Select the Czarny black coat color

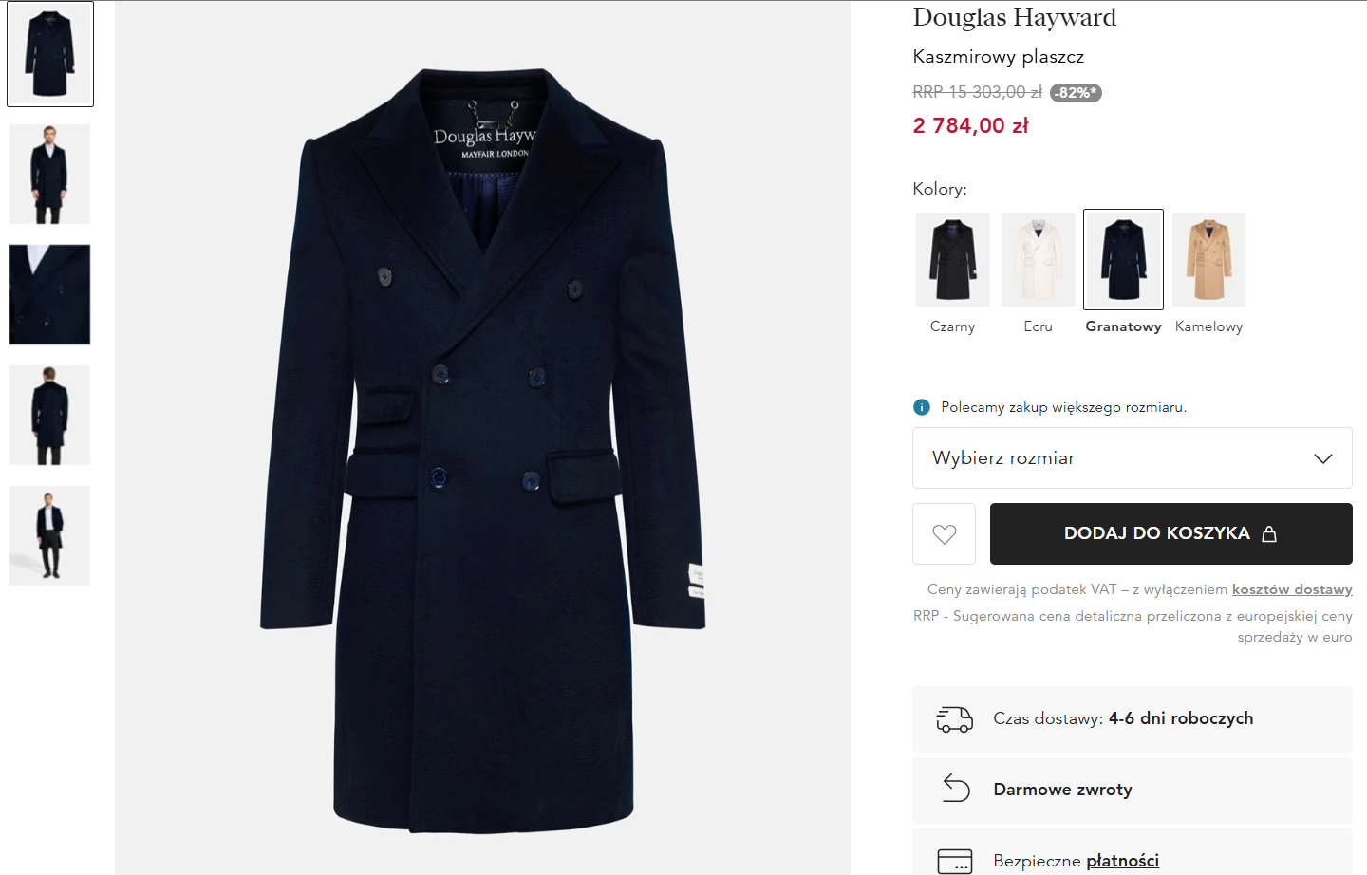[952, 259]
